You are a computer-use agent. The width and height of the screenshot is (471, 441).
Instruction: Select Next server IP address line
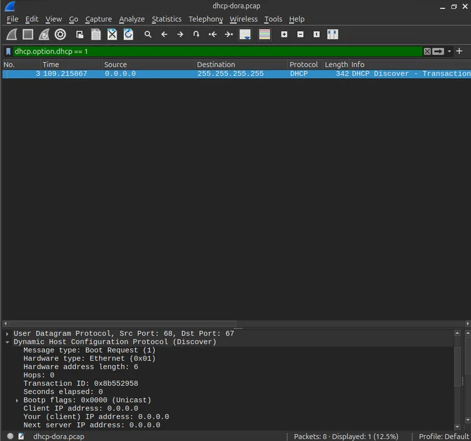click(92, 425)
